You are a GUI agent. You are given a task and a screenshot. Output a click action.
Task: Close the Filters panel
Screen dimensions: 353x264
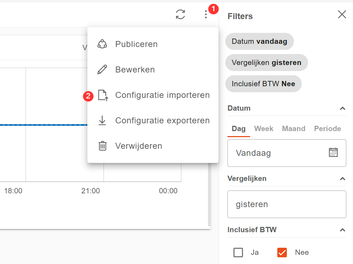click(x=342, y=14)
